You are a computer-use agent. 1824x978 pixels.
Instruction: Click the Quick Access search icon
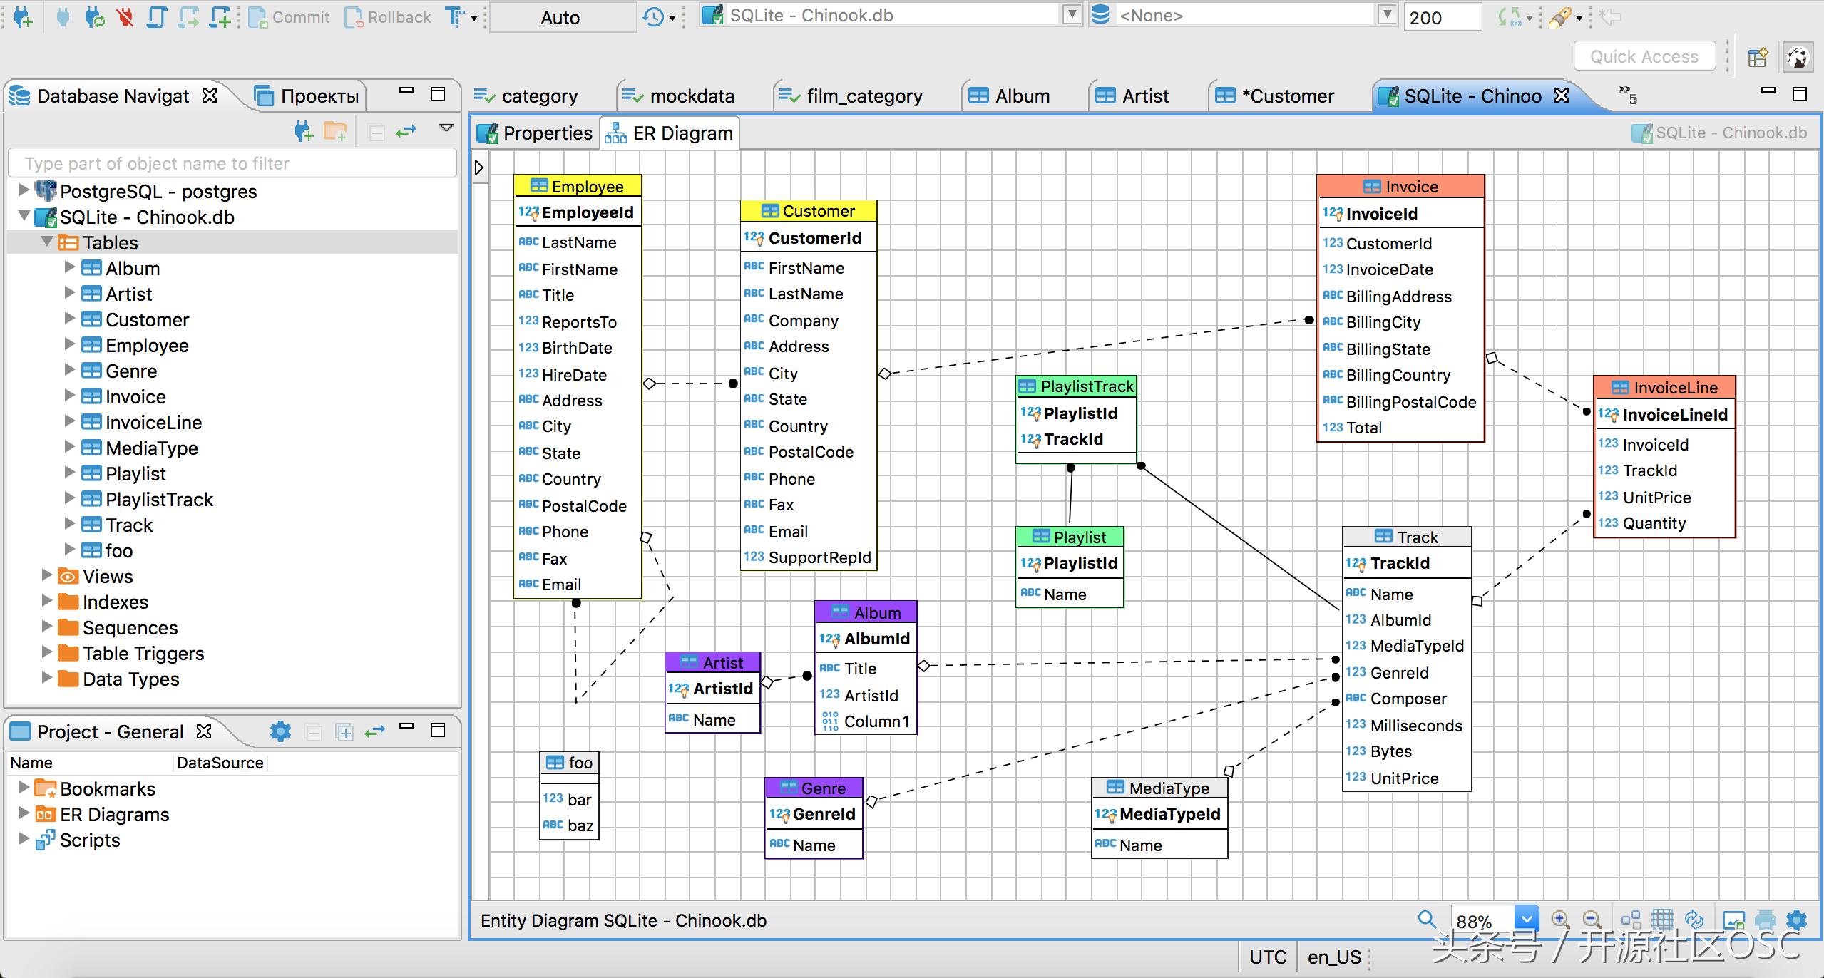[1643, 57]
